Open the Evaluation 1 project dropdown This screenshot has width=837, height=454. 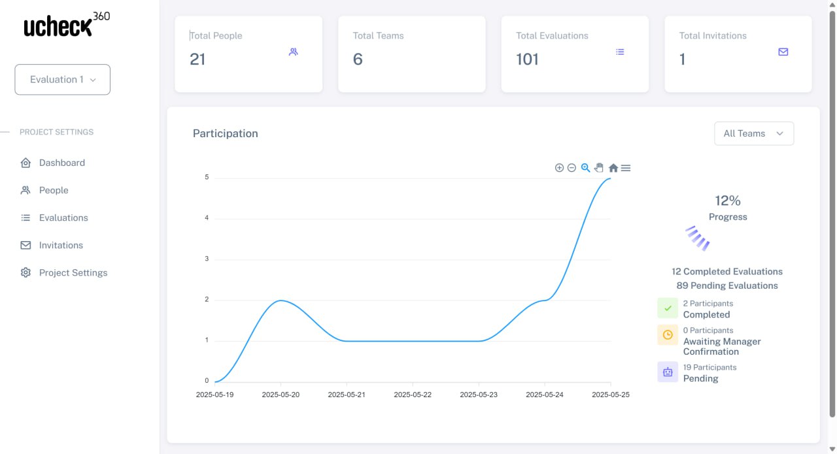(63, 80)
